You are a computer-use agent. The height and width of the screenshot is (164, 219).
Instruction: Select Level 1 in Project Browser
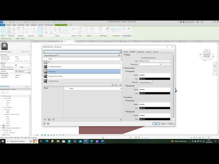coord(8,103)
